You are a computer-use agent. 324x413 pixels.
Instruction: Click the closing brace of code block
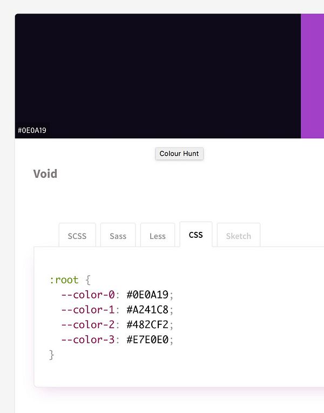[x=52, y=355]
